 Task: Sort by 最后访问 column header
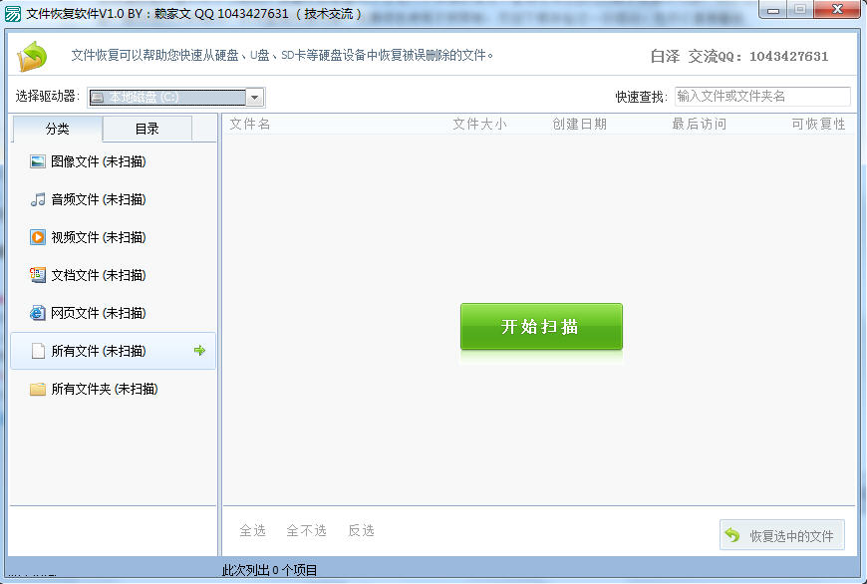pos(699,124)
